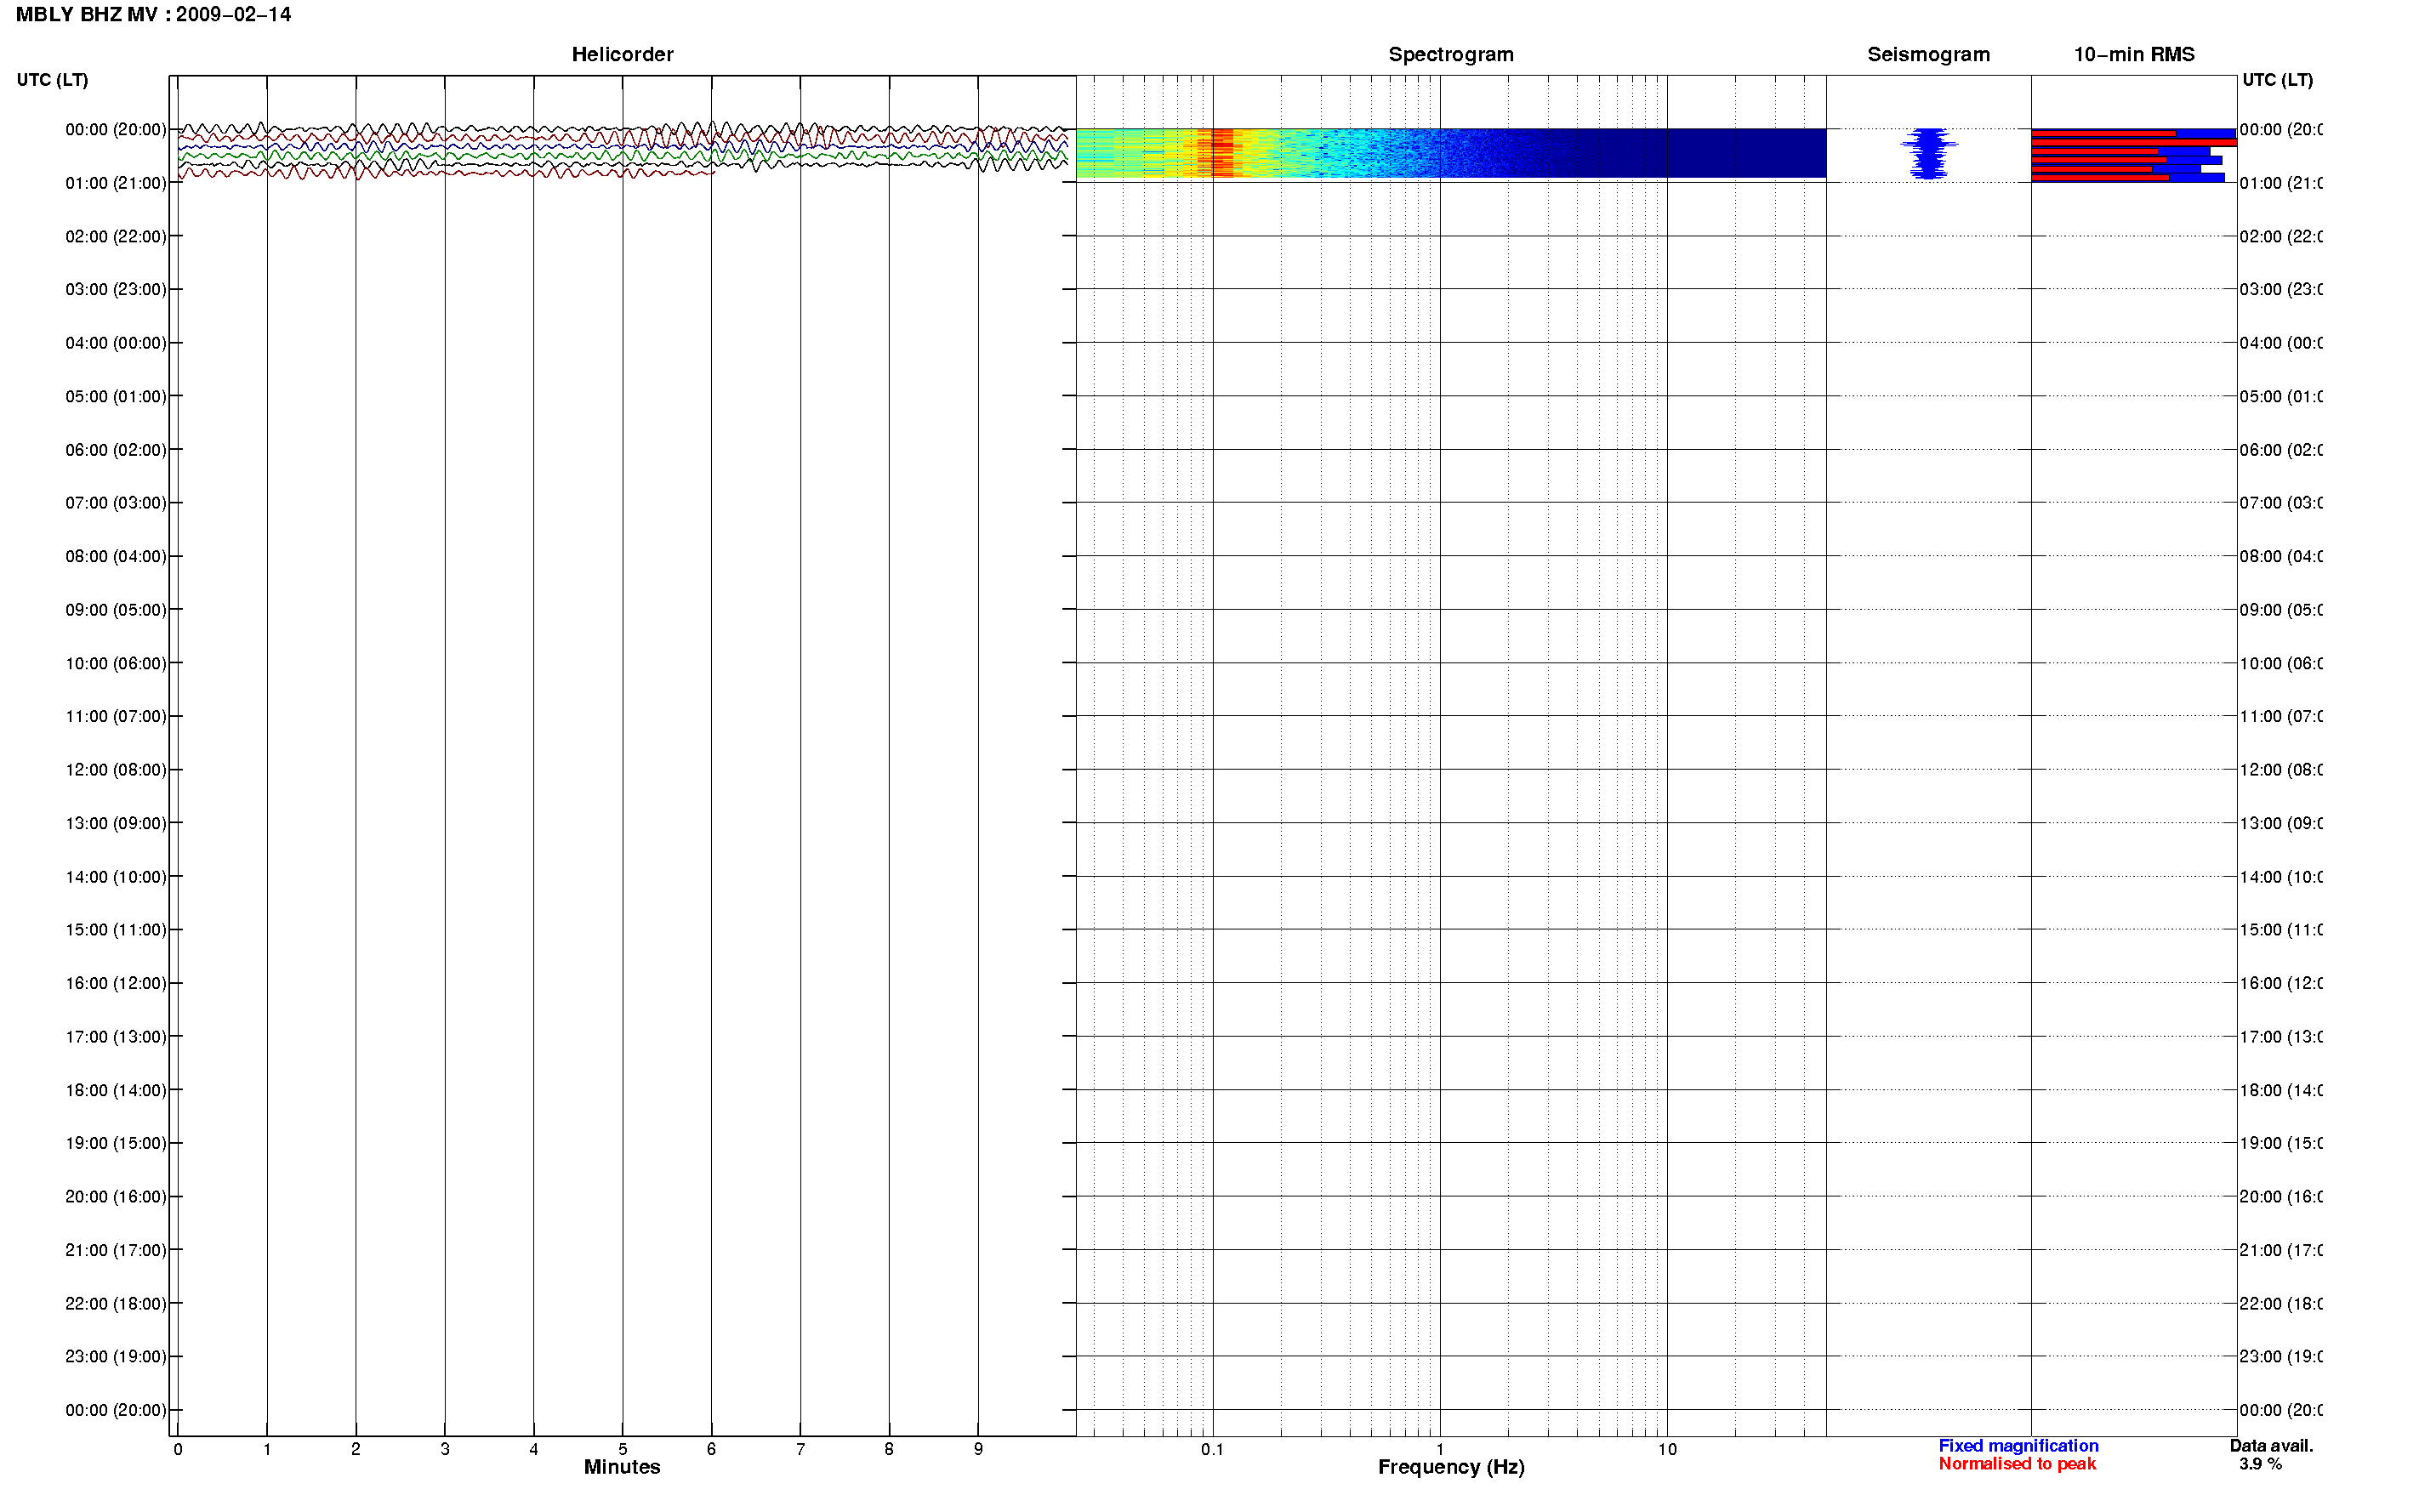Image resolution: width=2419 pixels, height=1512 pixels.
Task: Click the right time label '12:00 (08:0'
Action: click(x=2281, y=770)
